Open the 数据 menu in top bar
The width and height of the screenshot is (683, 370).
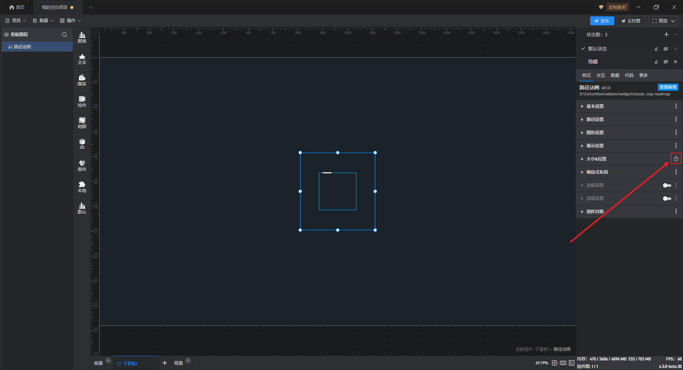pyautogui.click(x=43, y=21)
